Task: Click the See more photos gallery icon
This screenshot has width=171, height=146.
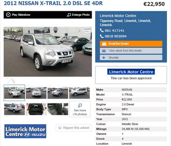Action: coord(80,105)
